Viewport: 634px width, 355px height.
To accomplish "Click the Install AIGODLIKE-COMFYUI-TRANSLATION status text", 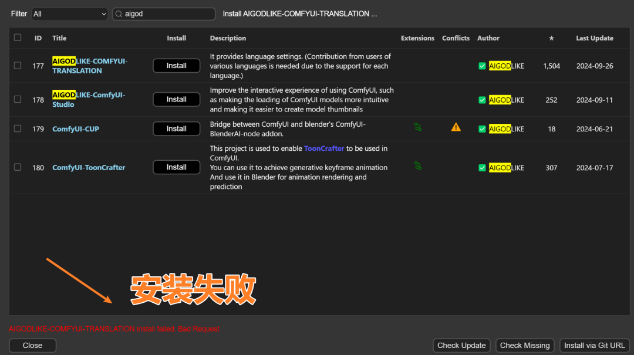I will (x=299, y=13).
